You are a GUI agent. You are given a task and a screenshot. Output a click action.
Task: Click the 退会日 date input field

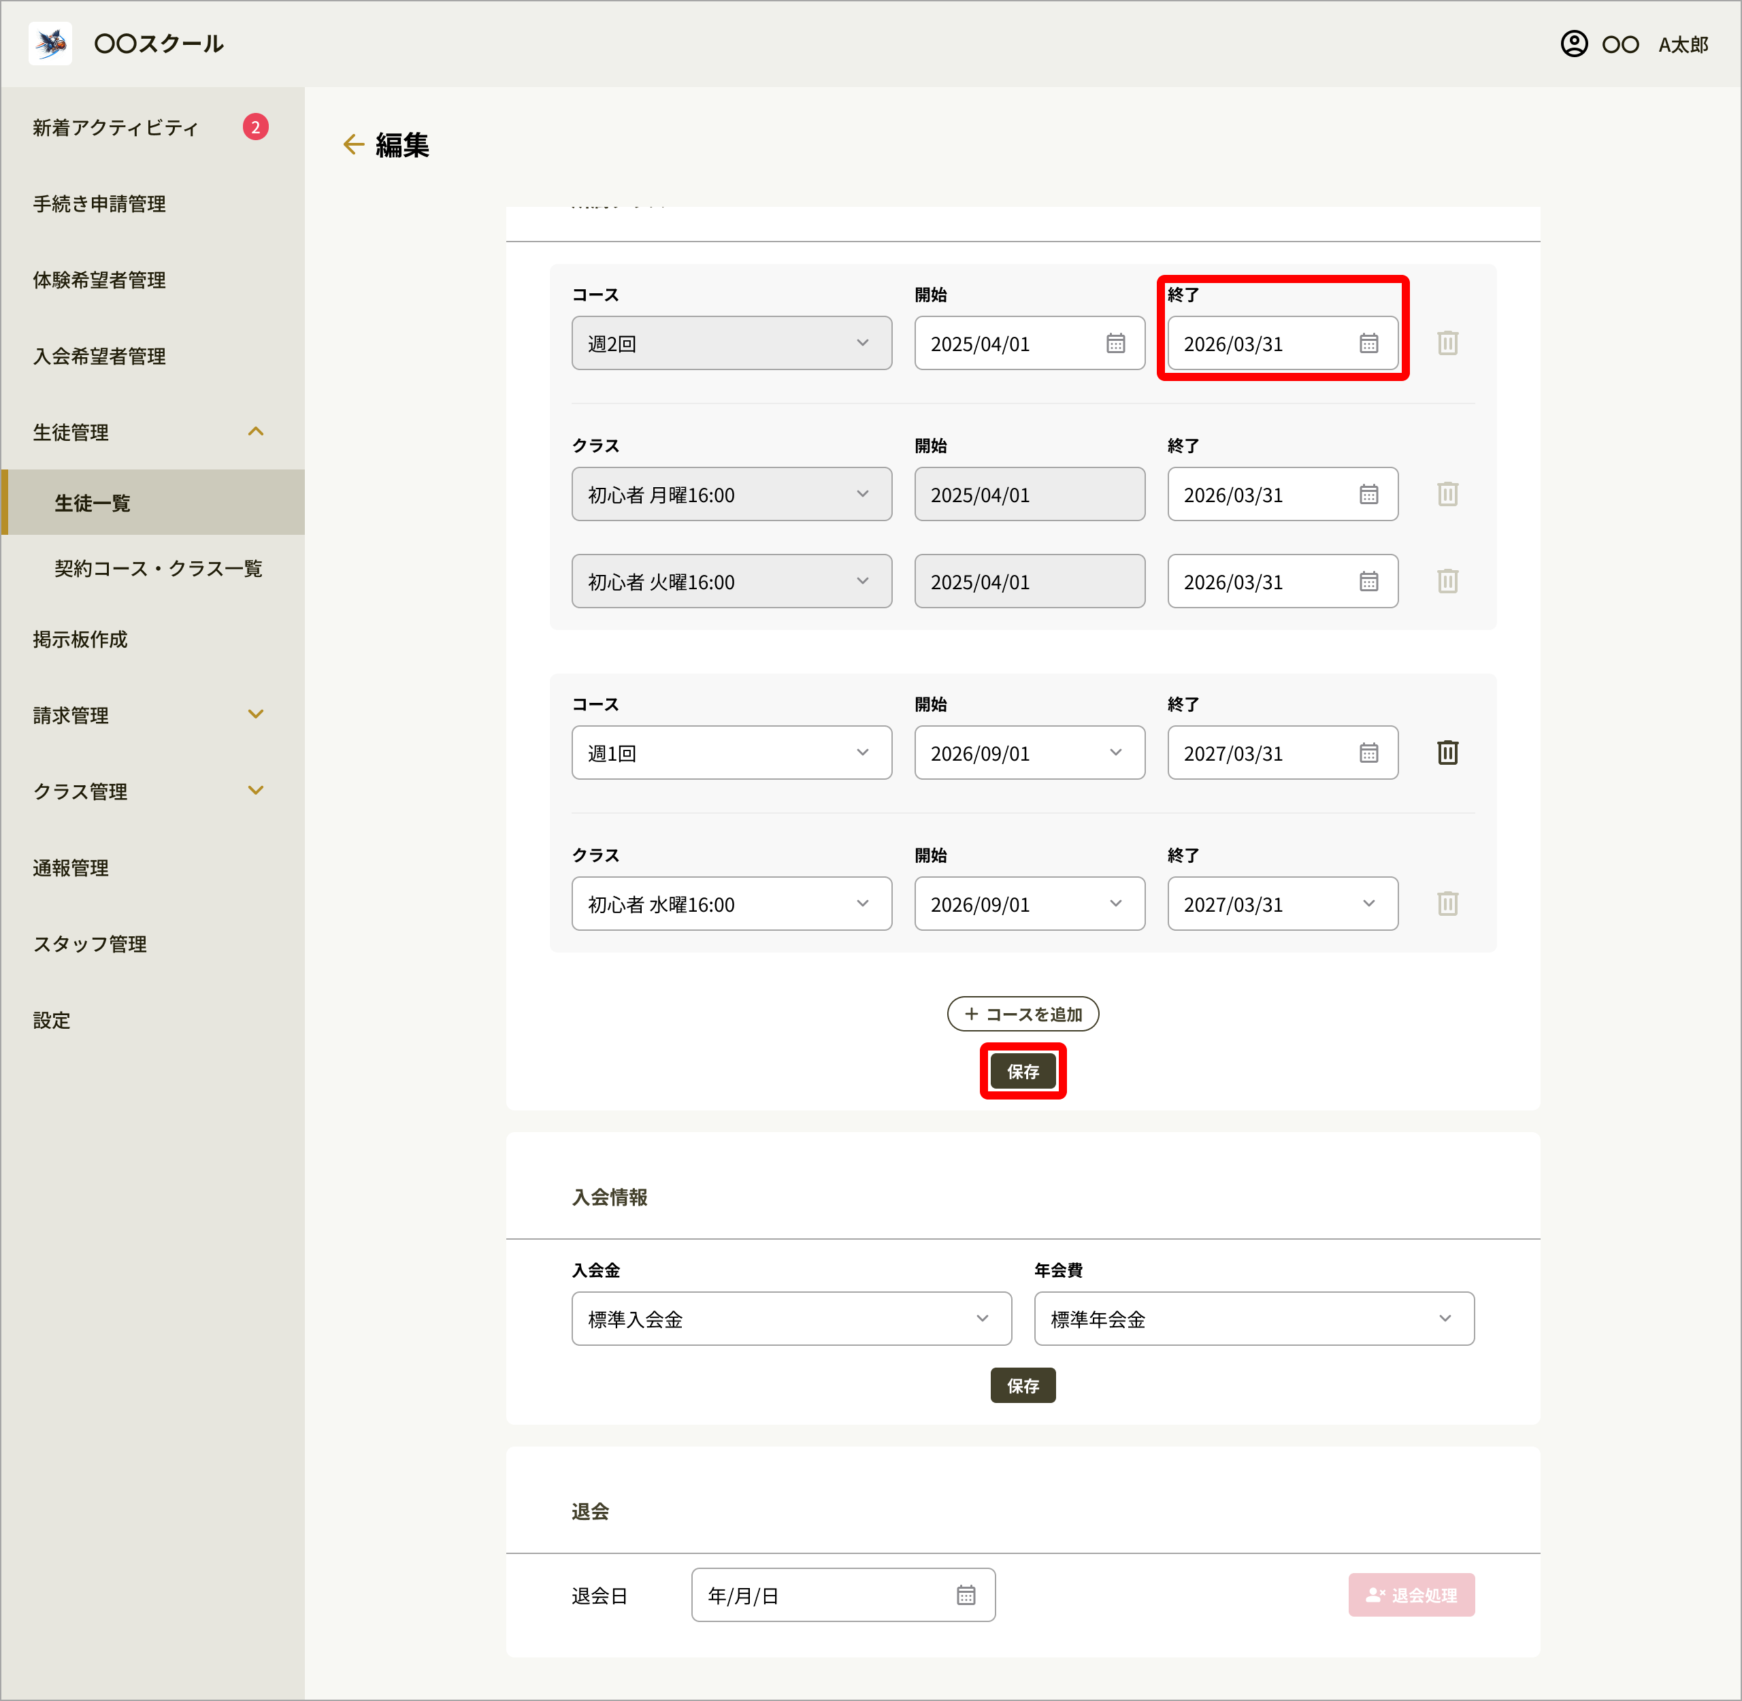pos(843,1595)
